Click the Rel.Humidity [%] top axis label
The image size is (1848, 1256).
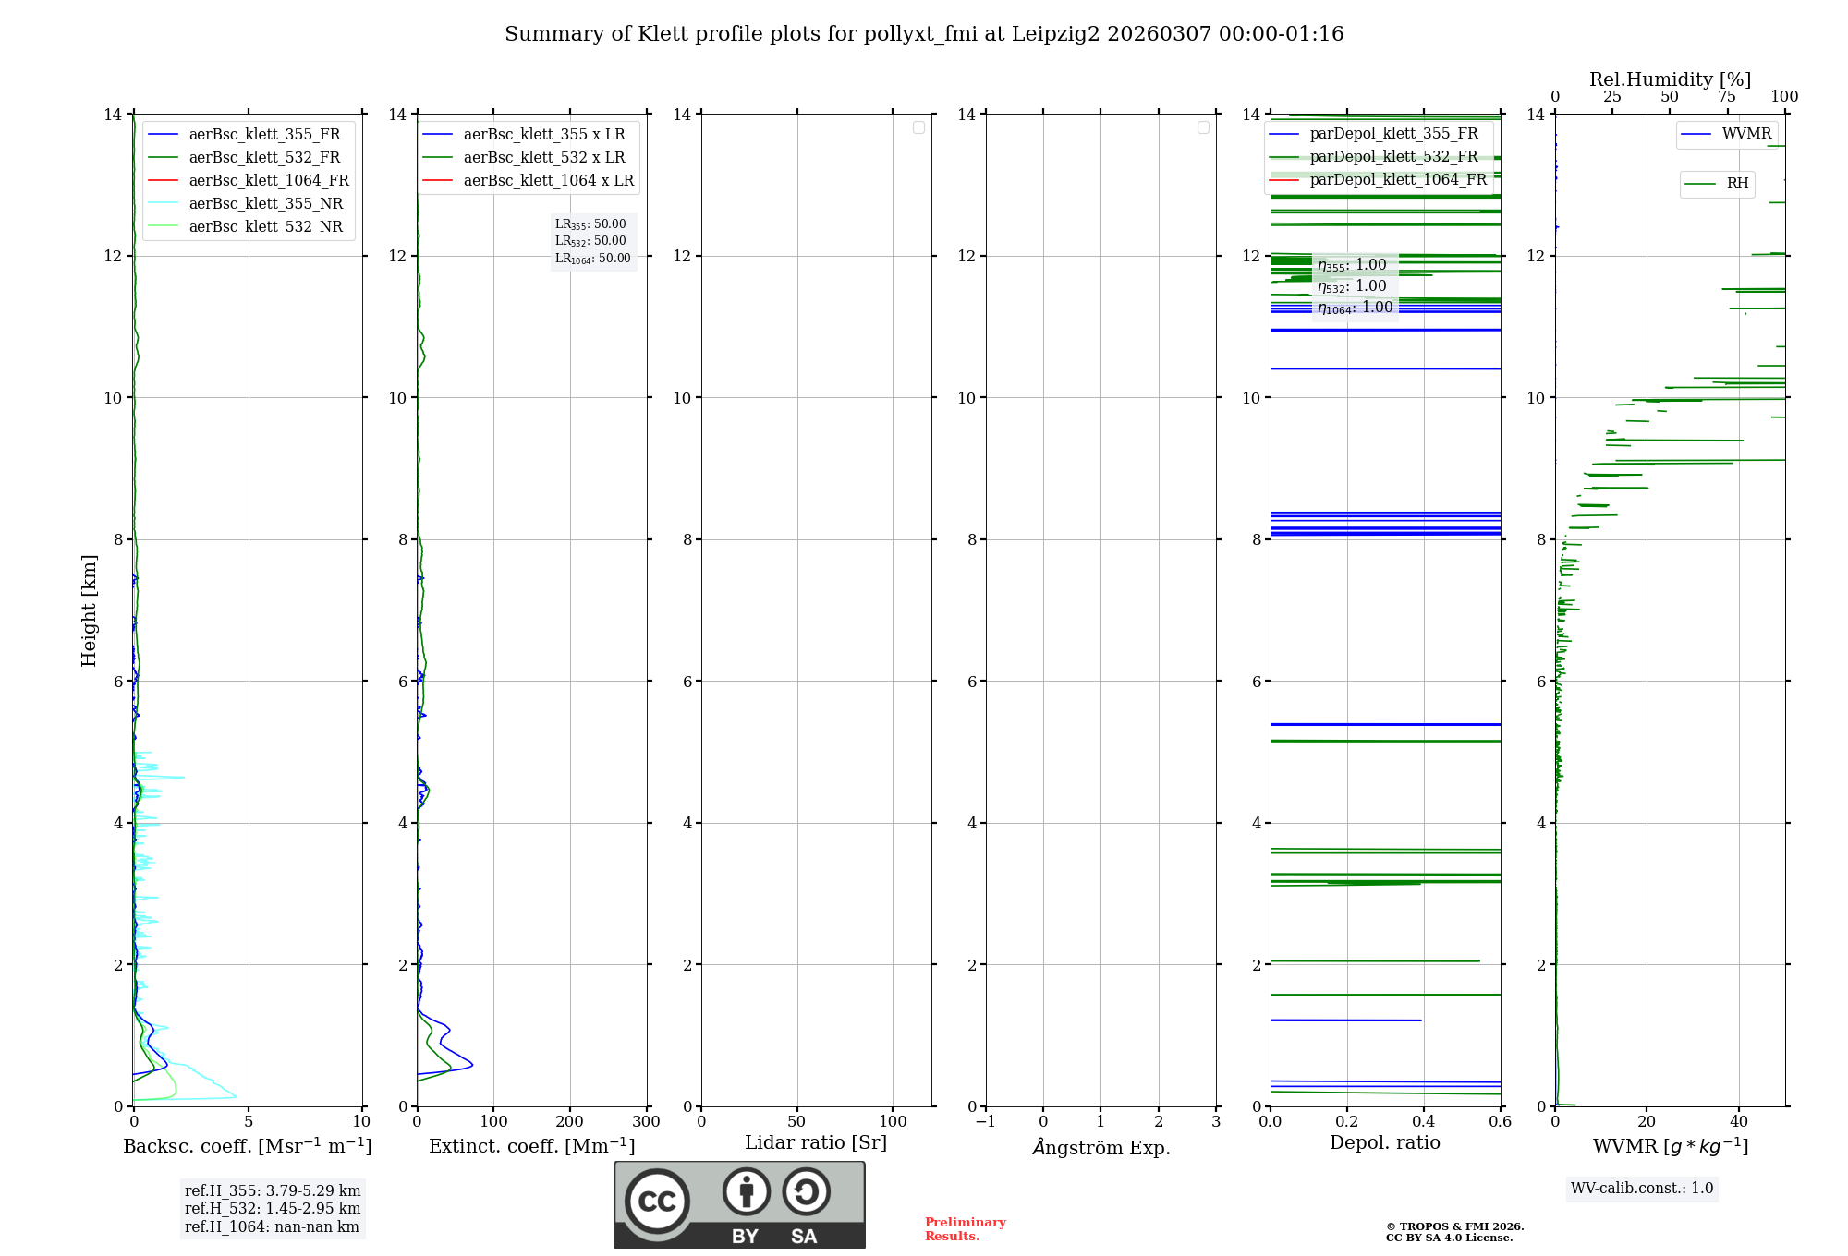pos(1670,79)
